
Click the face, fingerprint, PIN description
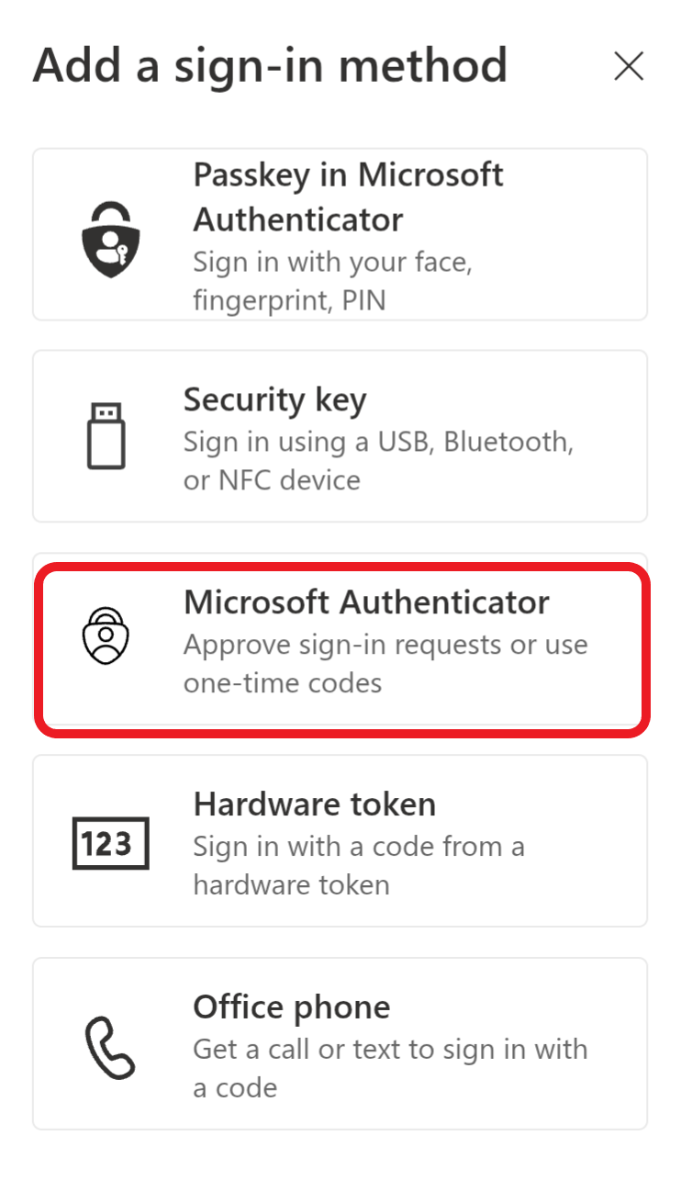tap(332, 281)
